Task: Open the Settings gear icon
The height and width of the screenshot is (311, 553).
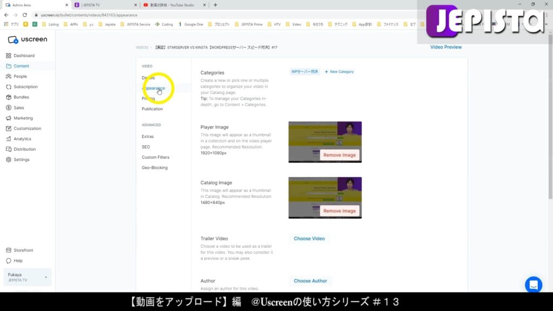Action: 9,160
